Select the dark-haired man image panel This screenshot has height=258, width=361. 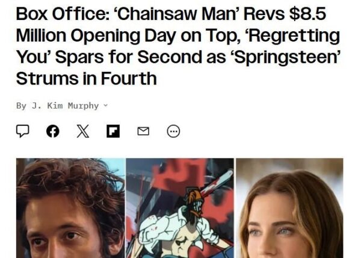(x=70, y=208)
